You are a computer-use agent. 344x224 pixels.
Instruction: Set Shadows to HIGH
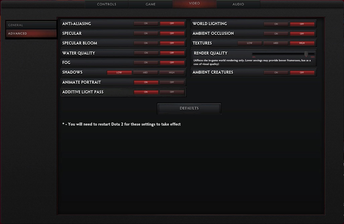click(x=172, y=72)
